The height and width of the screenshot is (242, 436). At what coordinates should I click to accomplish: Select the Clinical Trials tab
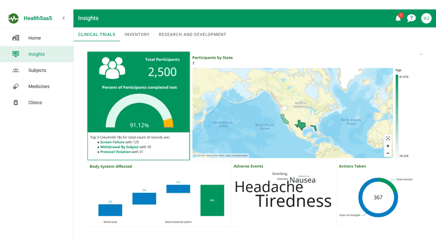97,35
